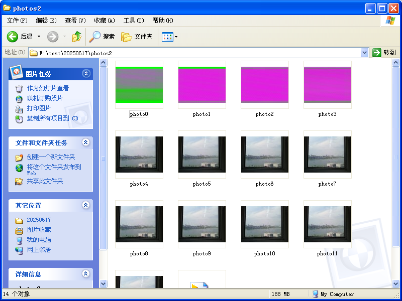
Task: Click the 将这个文件夹发布到 Web link
Action: pos(54,170)
